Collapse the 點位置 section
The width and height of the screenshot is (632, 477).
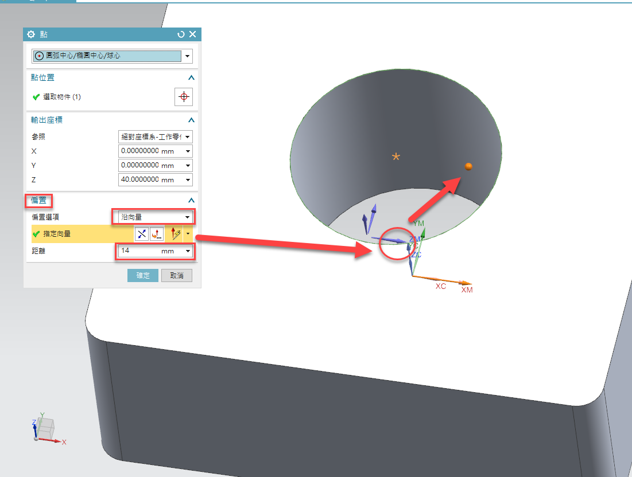[191, 77]
